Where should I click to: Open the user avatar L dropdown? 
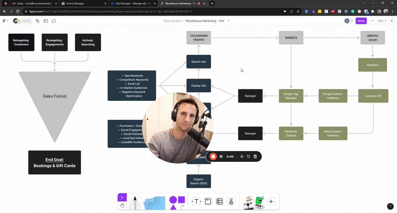pos(348,21)
